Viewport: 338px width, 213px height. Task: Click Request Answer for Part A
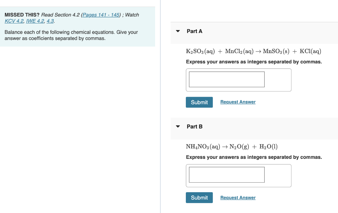point(238,102)
